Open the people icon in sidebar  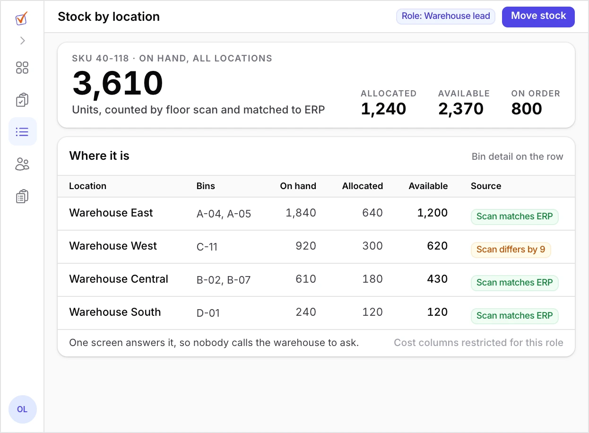coord(22,164)
